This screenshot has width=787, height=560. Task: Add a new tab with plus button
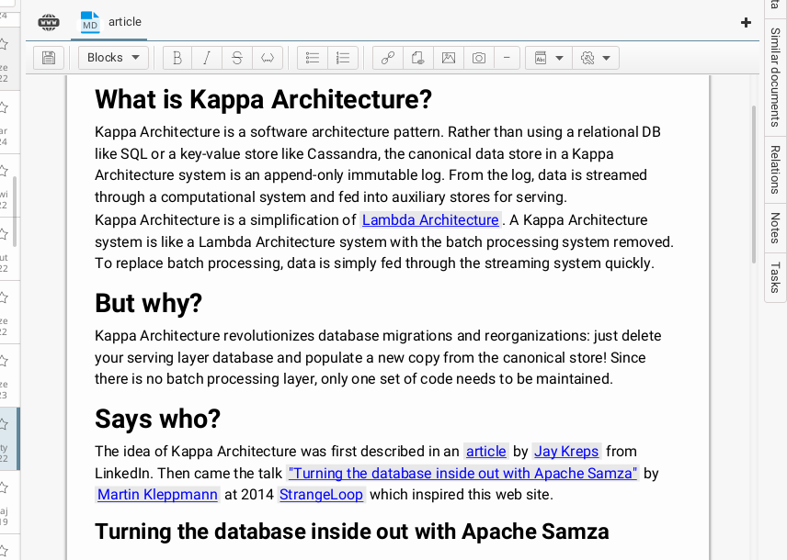[x=746, y=22]
